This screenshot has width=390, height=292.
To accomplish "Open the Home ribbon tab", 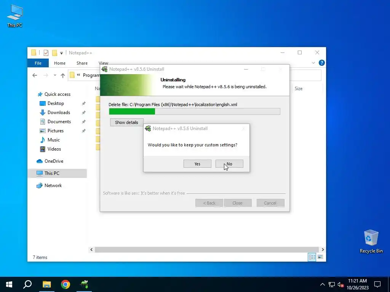I will [x=60, y=63].
